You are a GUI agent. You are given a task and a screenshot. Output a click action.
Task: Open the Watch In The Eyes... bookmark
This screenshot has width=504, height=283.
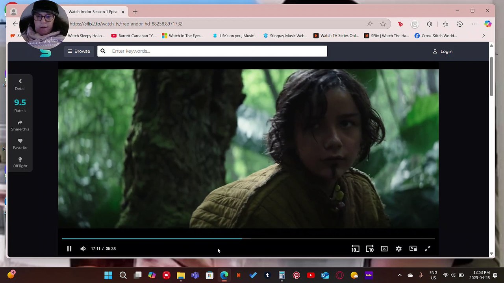point(183,36)
